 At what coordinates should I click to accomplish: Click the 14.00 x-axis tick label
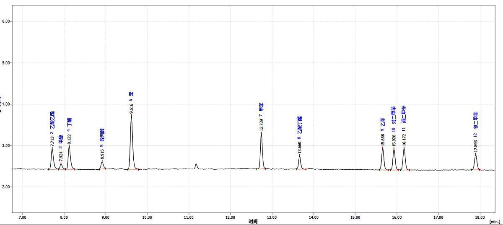(314, 217)
